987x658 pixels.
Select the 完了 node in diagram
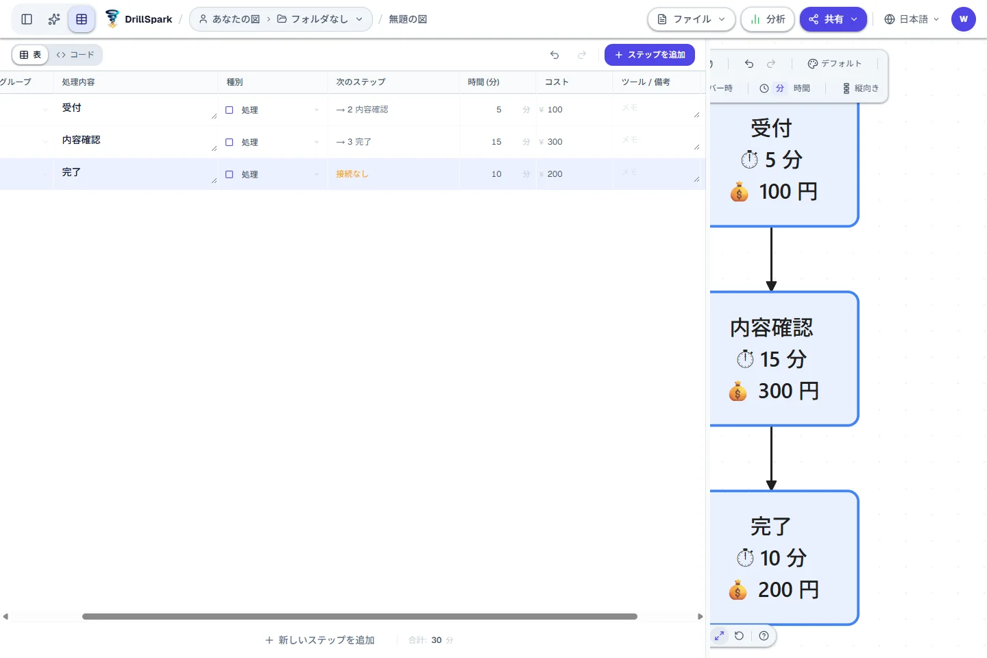tap(784, 558)
